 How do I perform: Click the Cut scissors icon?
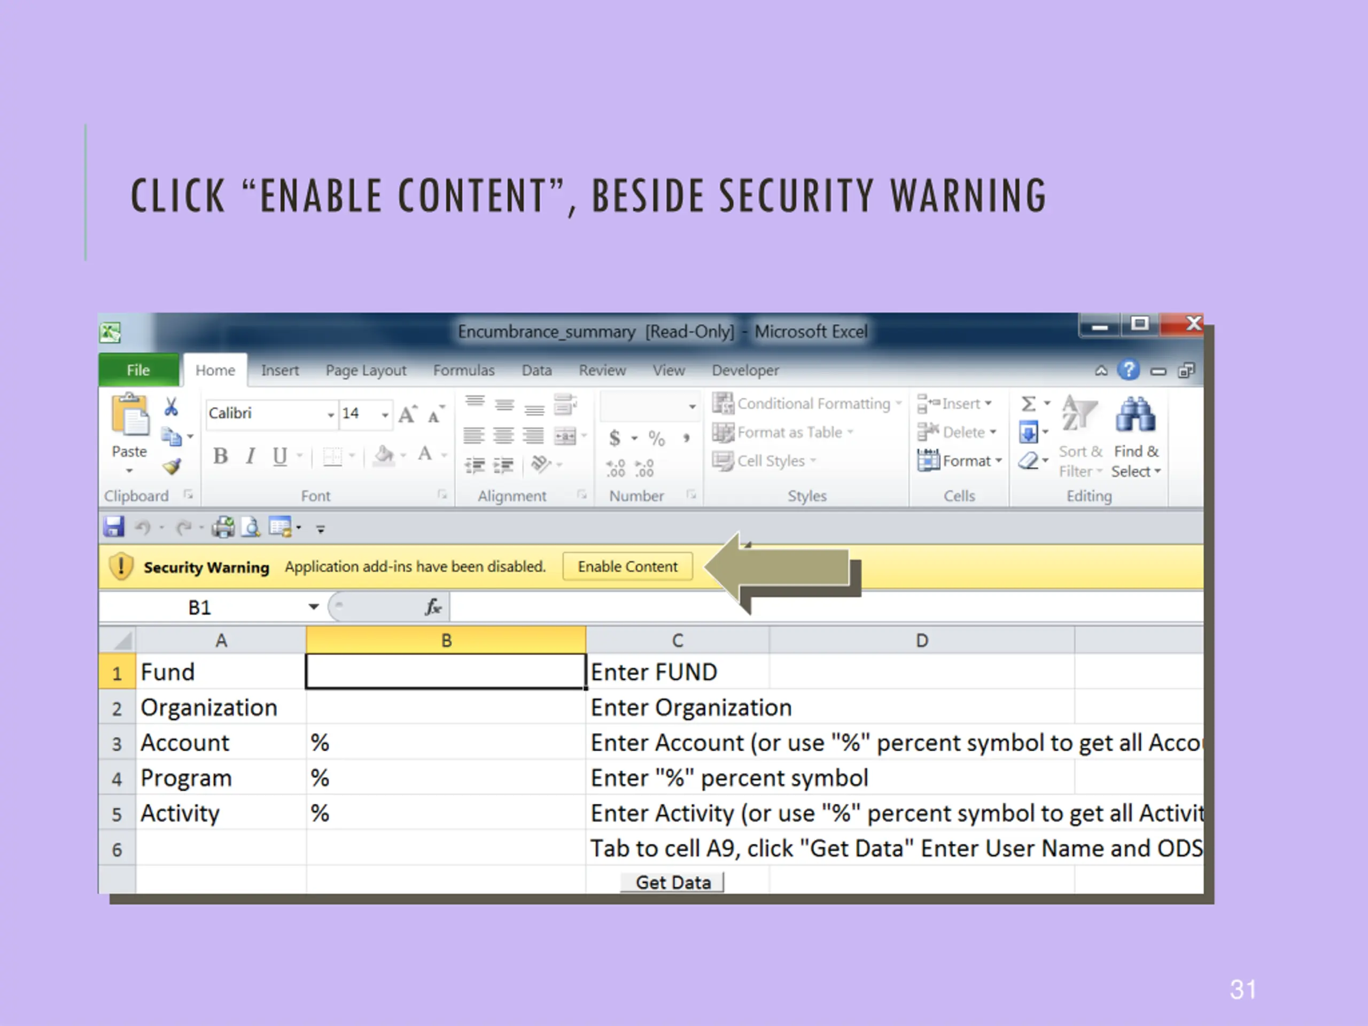point(172,407)
